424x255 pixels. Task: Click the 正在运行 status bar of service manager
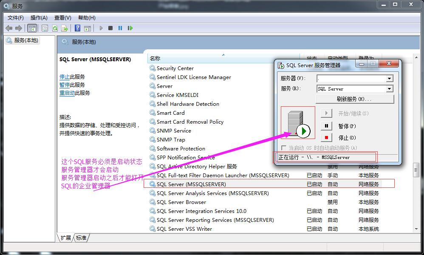[x=336, y=157]
